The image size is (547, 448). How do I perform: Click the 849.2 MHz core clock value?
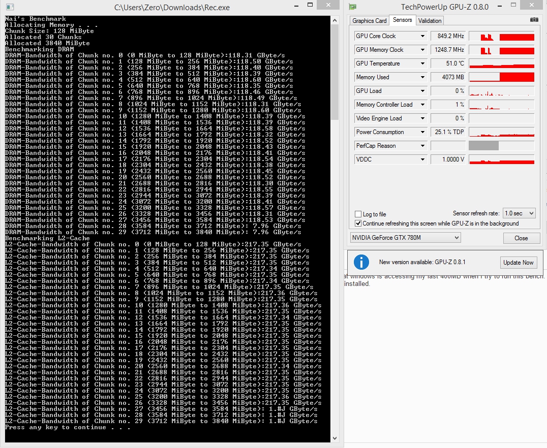(448, 36)
